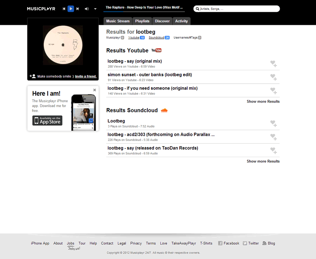Image resolution: width=316 pixels, height=259 pixels.
Task: Love lootbeg - if you need someone heart icon
Action: [x=273, y=91]
